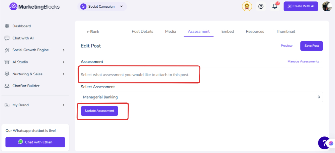Open the Select Assessment dropdown

(x=202, y=97)
